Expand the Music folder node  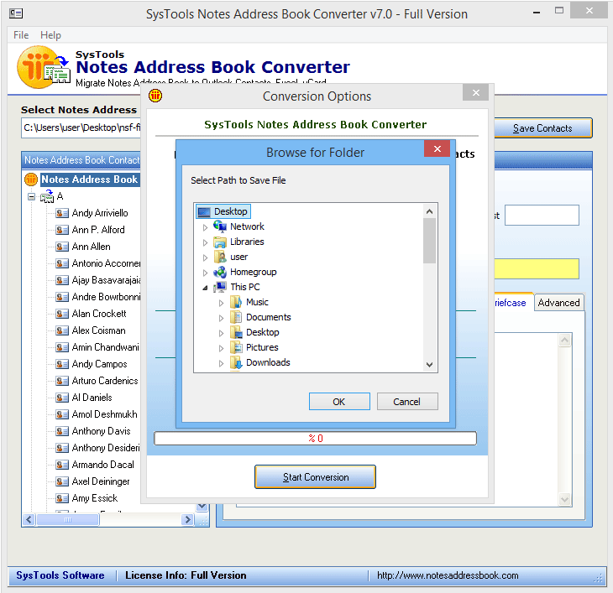[x=221, y=303]
